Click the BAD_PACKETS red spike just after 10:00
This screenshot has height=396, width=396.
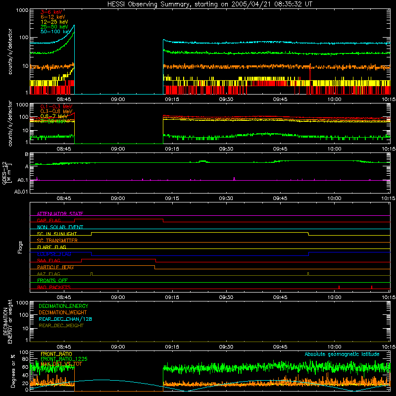click(x=339, y=287)
